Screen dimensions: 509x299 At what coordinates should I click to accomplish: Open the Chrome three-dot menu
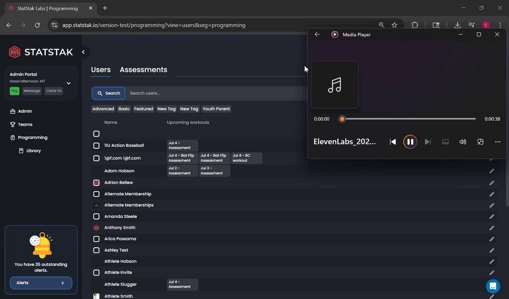500,25
